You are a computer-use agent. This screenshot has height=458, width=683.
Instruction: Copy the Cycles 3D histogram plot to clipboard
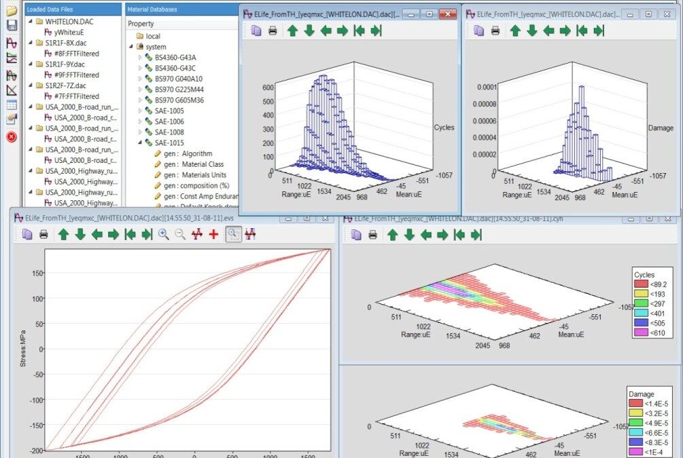click(x=256, y=31)
